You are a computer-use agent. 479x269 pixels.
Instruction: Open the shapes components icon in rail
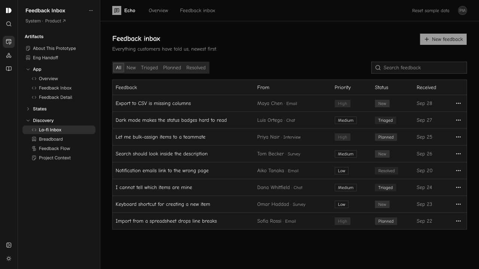9,55
